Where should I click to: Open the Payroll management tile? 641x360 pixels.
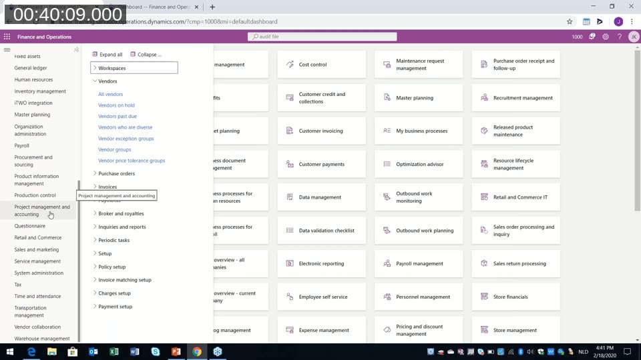tap(419, 264)
